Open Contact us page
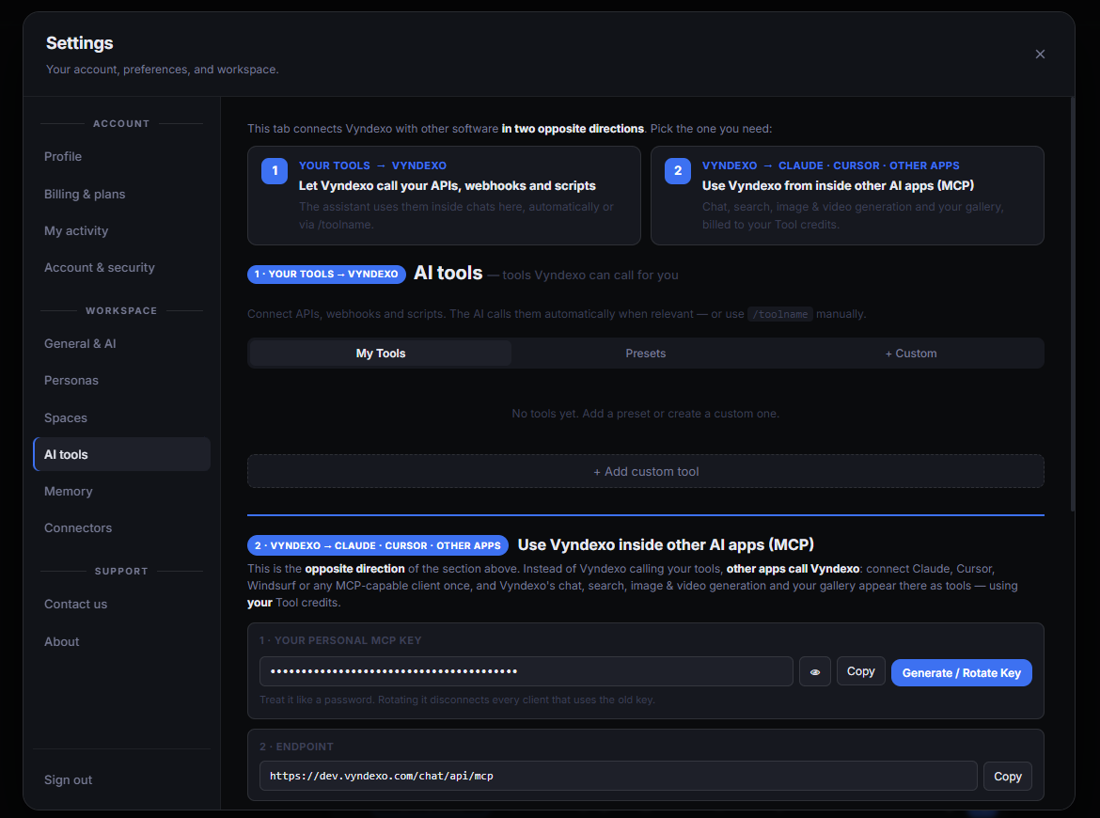Image resolution: width=1100 pixels, height=818 pixels. coord(121,604)
